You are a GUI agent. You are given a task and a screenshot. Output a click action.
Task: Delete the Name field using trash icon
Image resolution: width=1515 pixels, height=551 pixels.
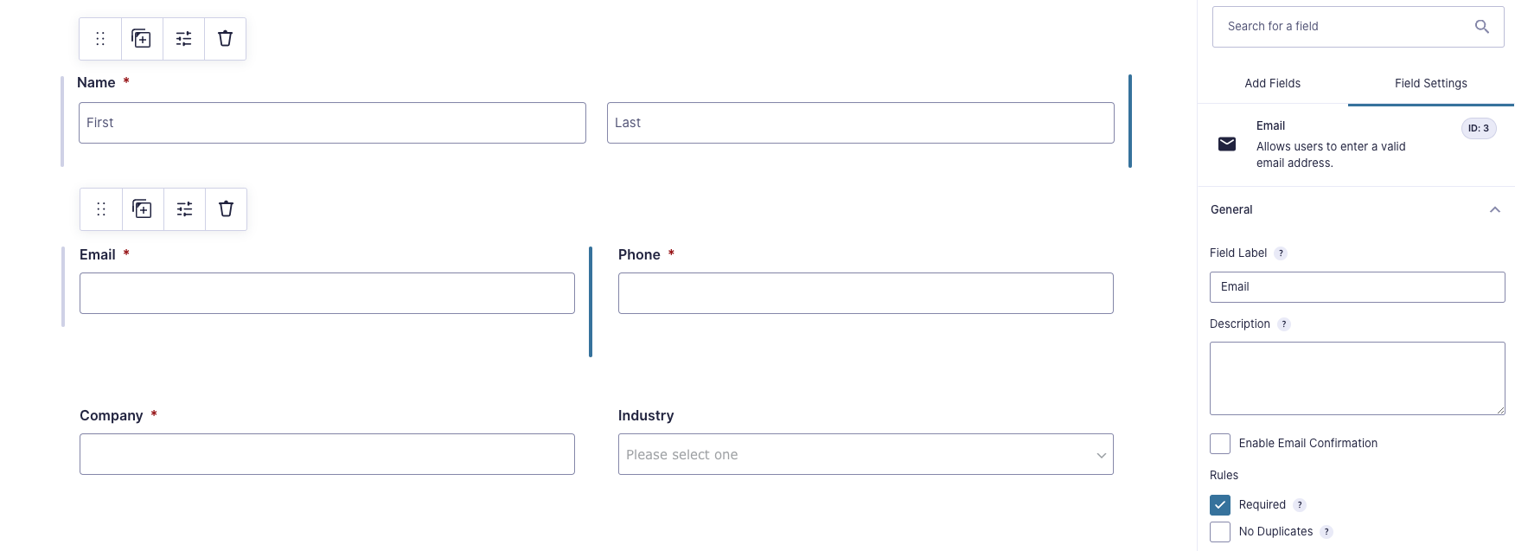click(x=225, y=38)
